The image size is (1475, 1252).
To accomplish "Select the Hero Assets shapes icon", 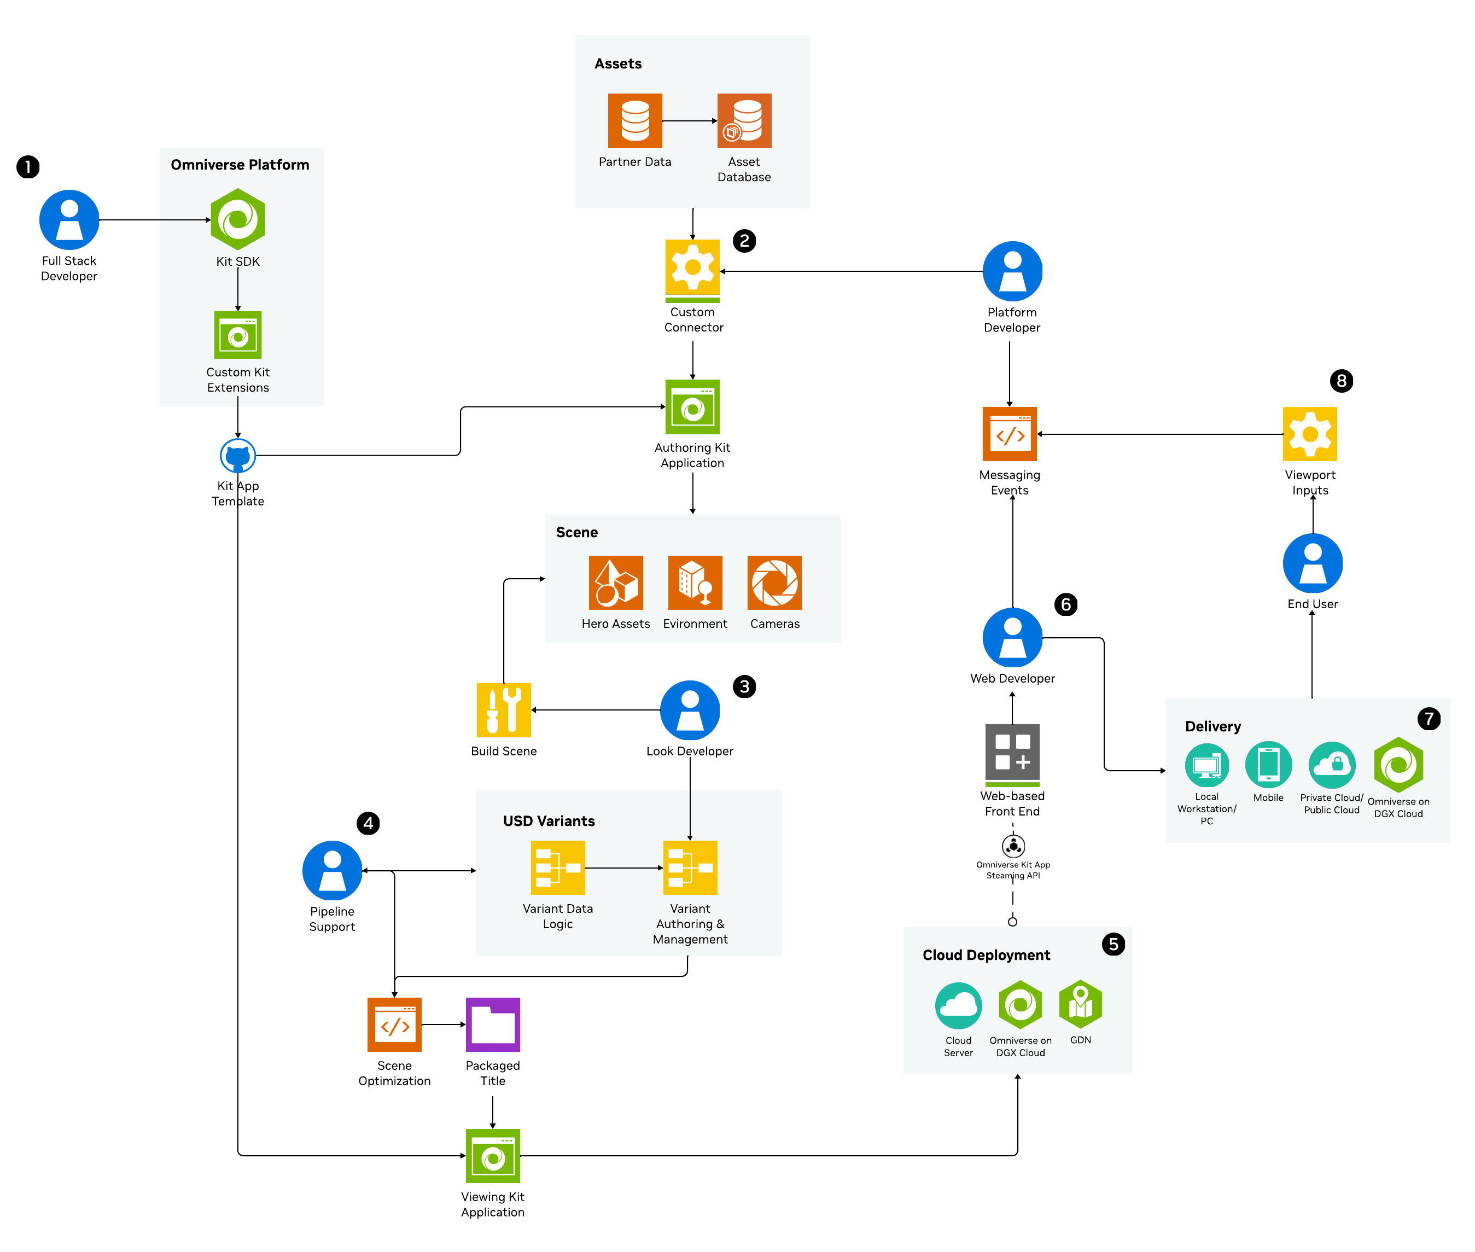I will click(x=616, y=583).
